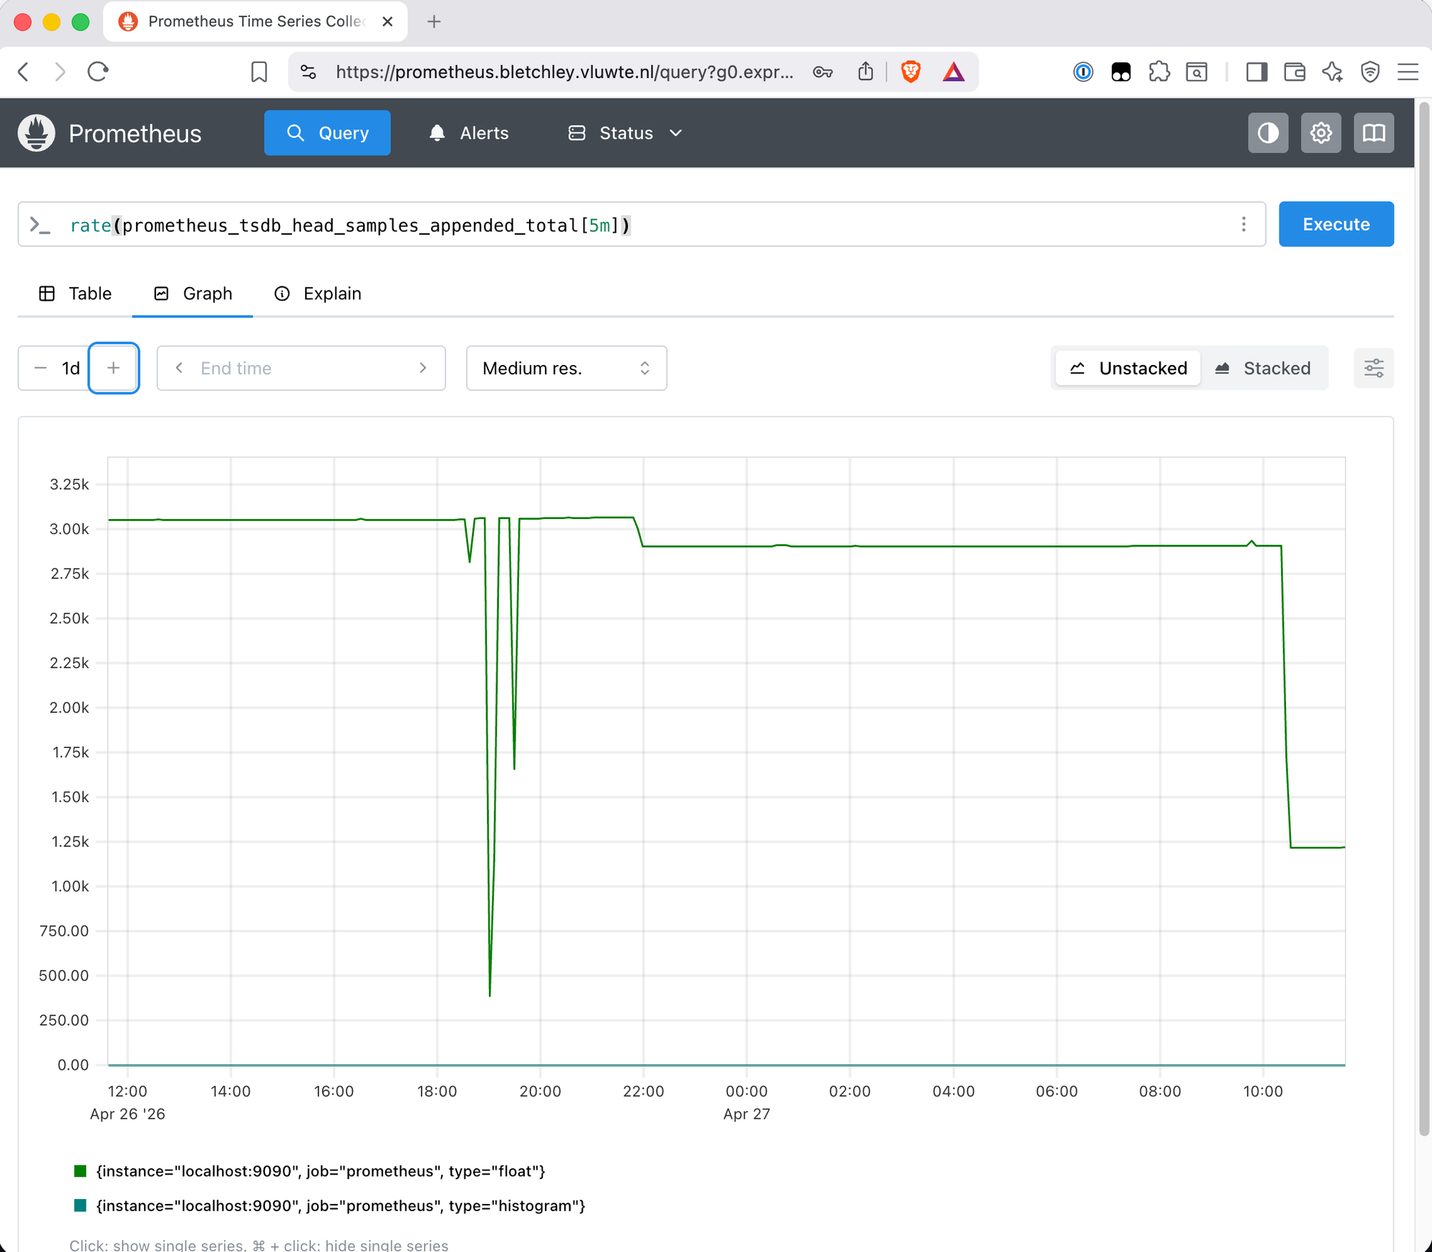Focus the End time input
This screenshot has width=1432, height=1252.
(301, 368)
